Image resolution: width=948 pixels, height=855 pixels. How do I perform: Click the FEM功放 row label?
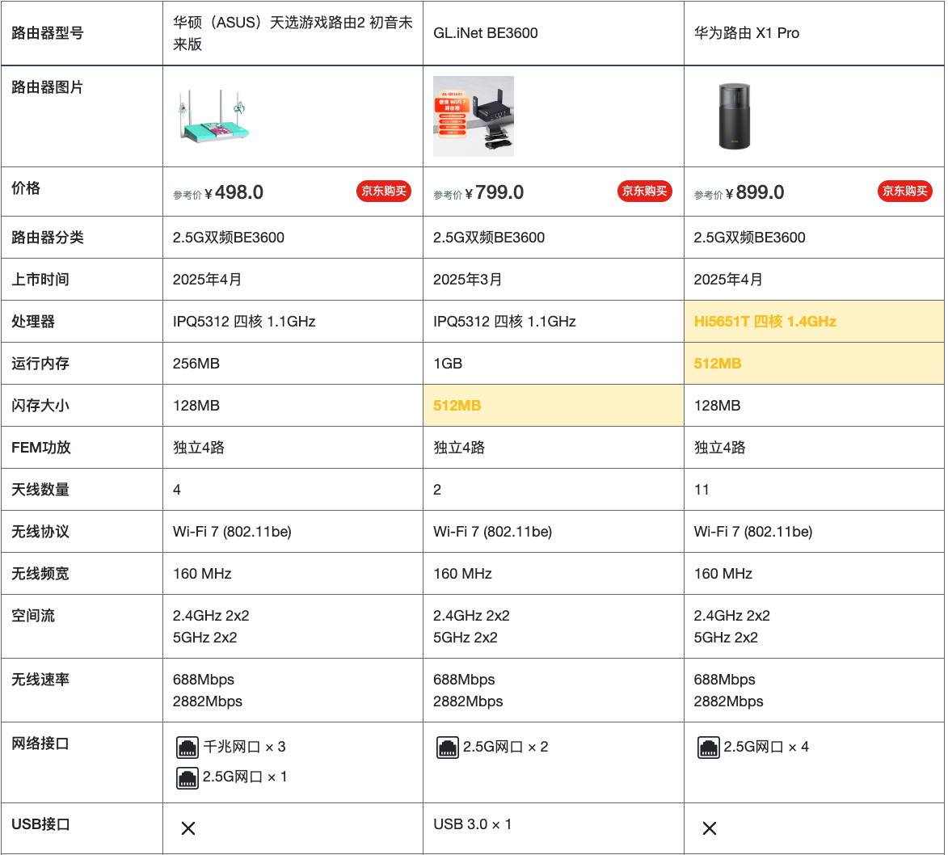[41, 448]
